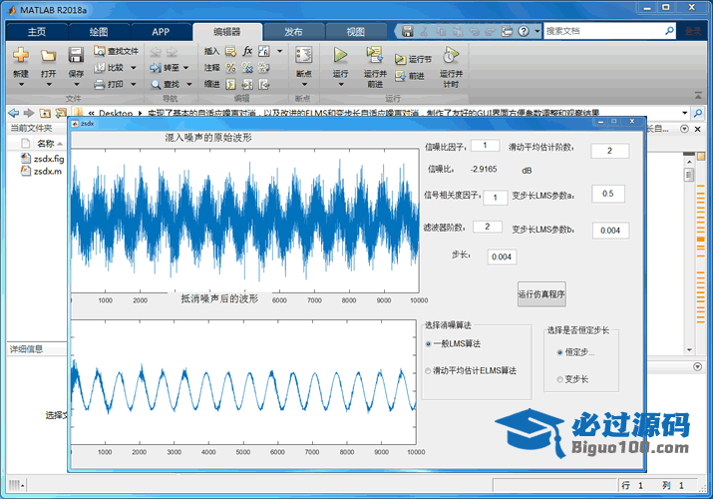This screenshot has width=713, height=499.
Task: Click the Run and Time (运行并计时) icon
Action: pos(451,55)
